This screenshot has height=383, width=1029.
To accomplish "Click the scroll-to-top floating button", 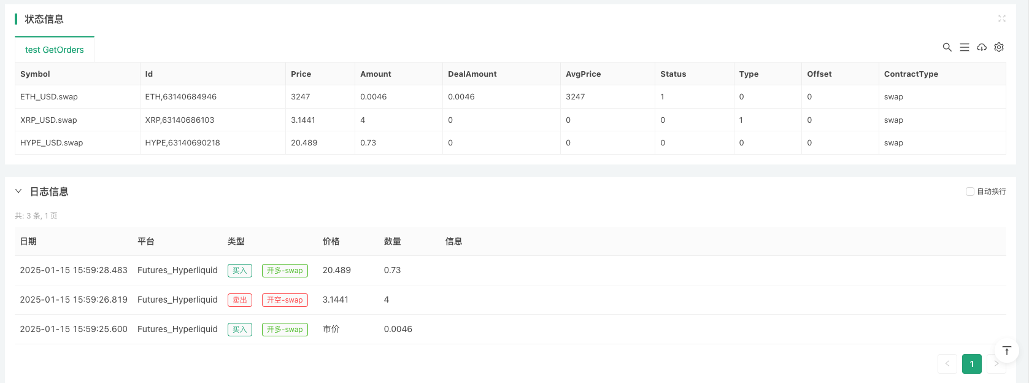I will (1006, 351).
